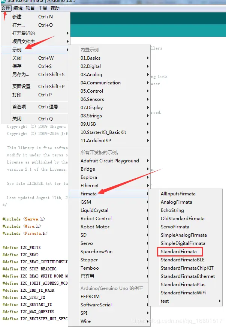Select StandardFirmataChipKIT example

tap(186, 268)
